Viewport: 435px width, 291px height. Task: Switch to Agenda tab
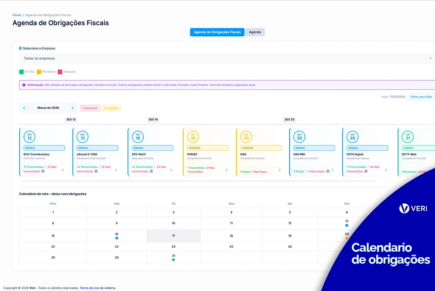point(255,32)
